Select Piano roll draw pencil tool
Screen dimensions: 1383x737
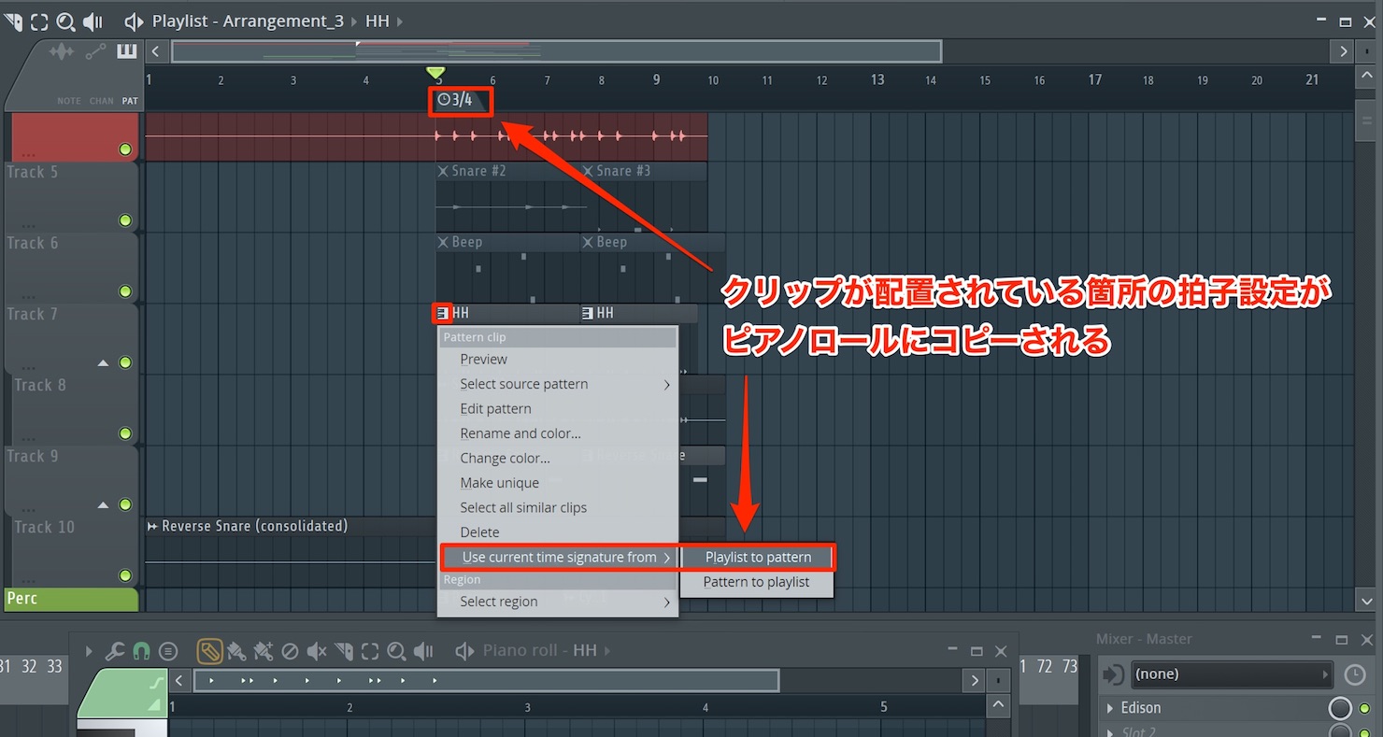(209, 651)
